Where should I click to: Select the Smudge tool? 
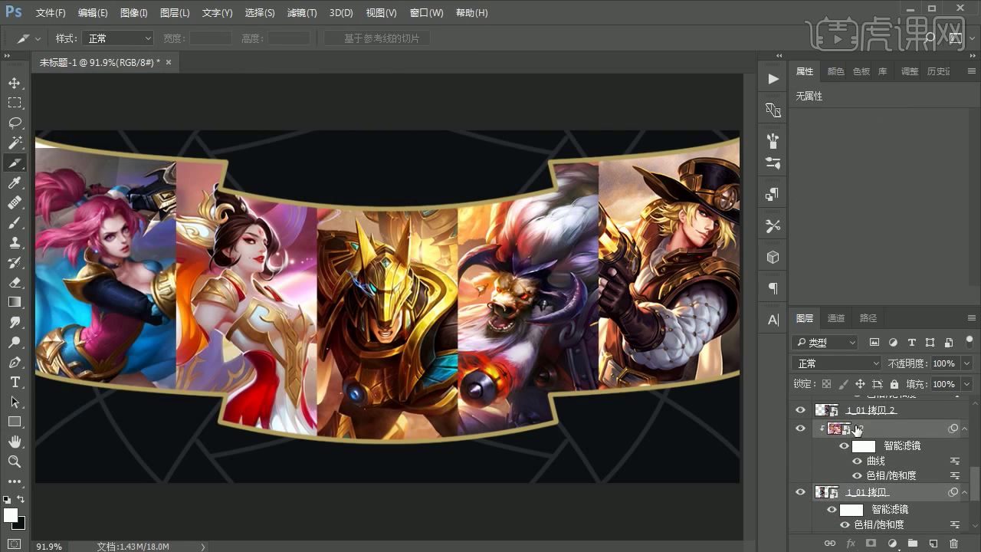[15, 322]
